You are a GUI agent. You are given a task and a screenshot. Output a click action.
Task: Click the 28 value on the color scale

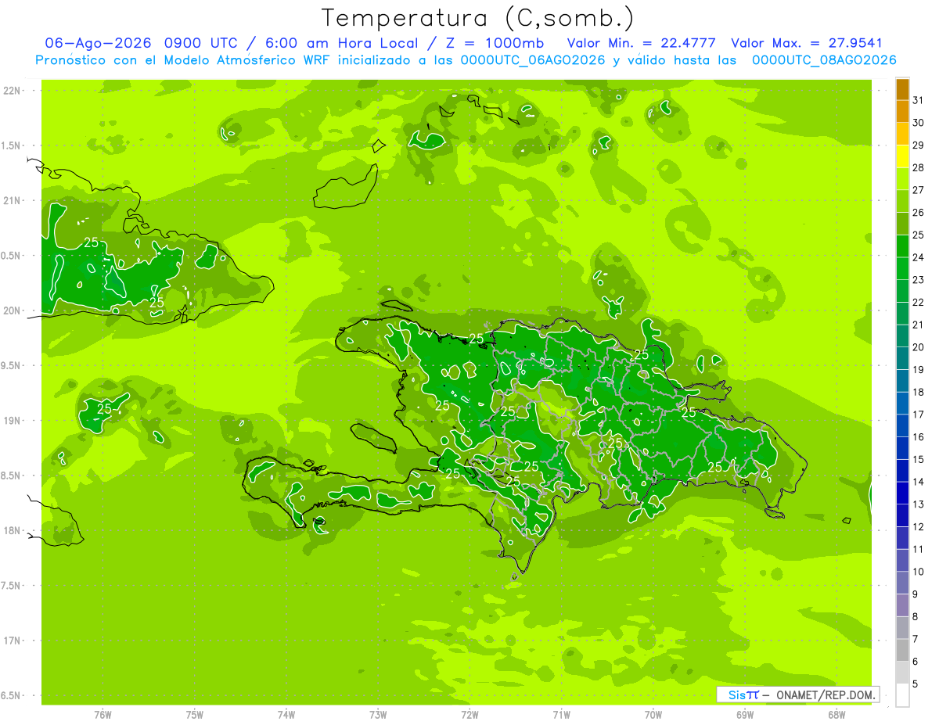coord(919,167)
